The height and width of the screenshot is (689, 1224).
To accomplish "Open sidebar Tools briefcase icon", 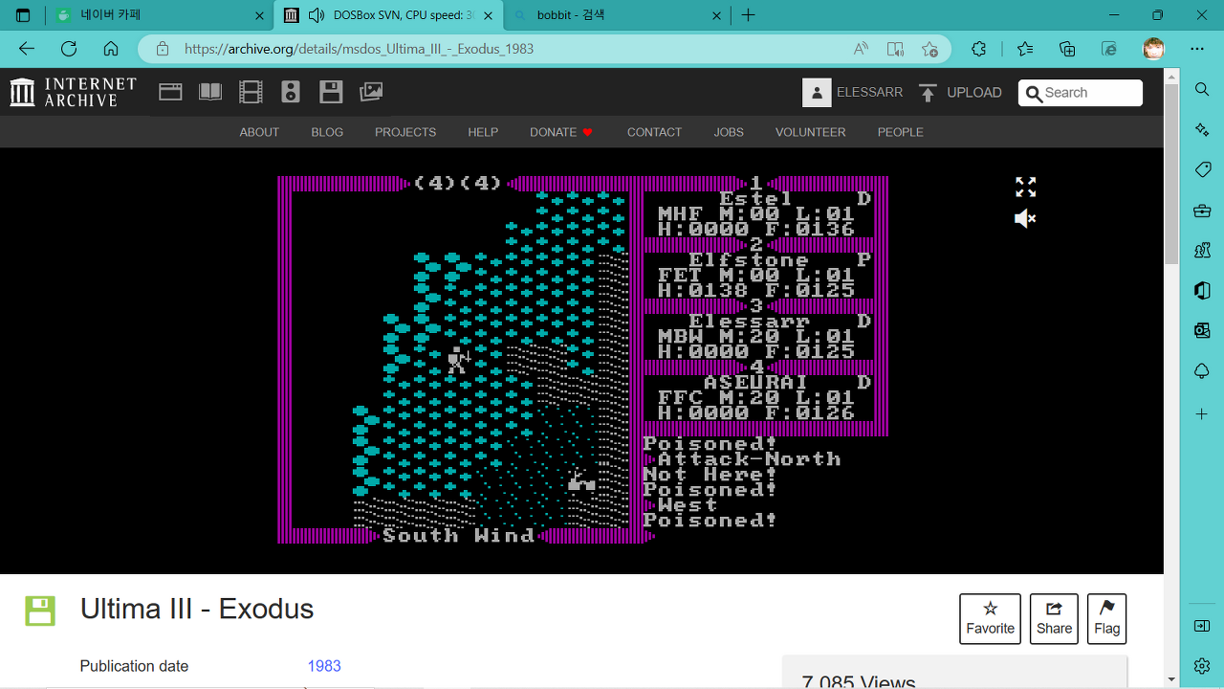I will coord(1202,211).
